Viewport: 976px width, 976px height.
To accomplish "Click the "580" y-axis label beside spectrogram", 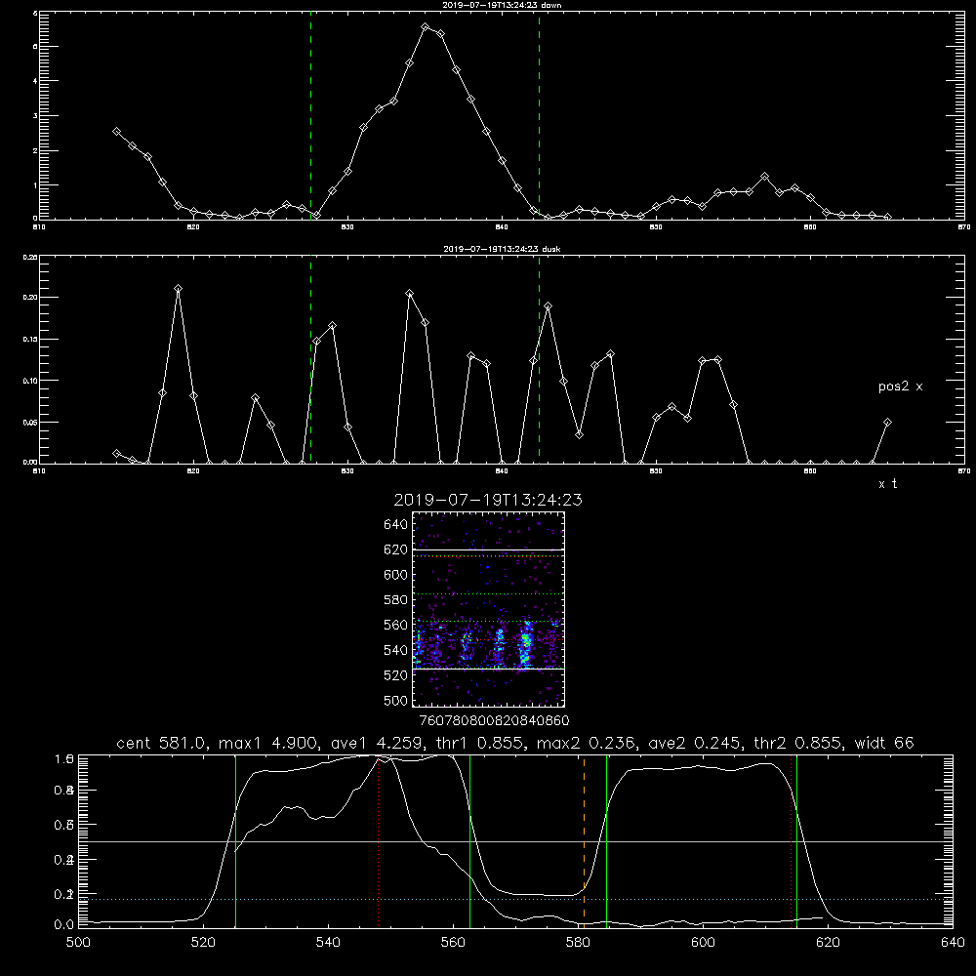I will point(396,600).
